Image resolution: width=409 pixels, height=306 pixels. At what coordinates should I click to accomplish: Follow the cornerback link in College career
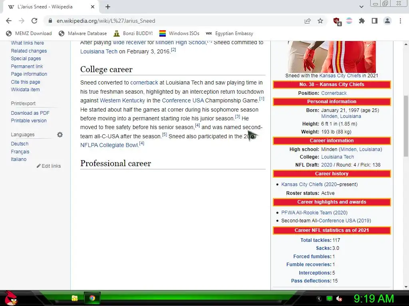144,82
